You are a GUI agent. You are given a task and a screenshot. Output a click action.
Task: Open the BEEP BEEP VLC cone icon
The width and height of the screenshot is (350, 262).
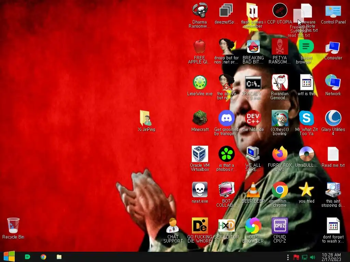253,190
